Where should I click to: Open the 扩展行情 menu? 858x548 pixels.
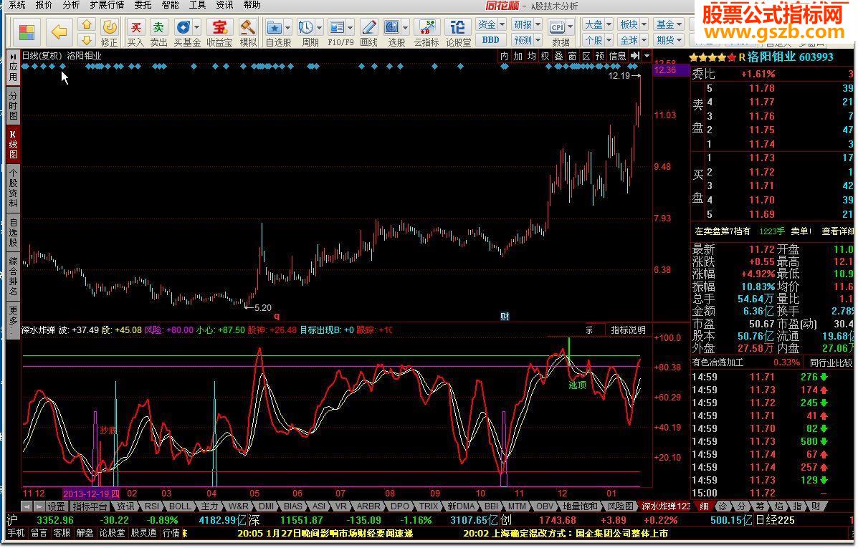pyautogui.click(x=107, y=5)
